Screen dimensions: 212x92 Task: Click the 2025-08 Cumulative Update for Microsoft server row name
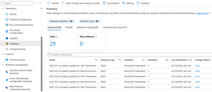pyautogui.click(x=74, y=71)
